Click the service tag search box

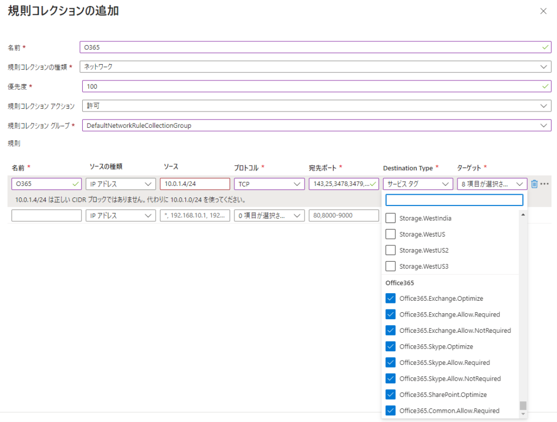click(454, 200)
